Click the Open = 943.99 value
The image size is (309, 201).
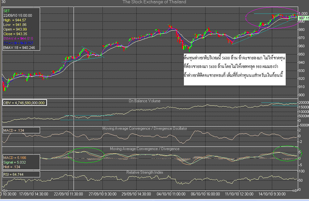click(15, 29)
